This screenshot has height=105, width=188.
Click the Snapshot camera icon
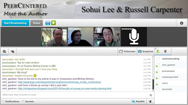pos(140,51)
